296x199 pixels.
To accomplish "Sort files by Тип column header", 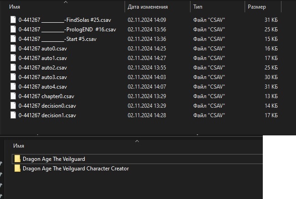I will click(x=198, y=7).
